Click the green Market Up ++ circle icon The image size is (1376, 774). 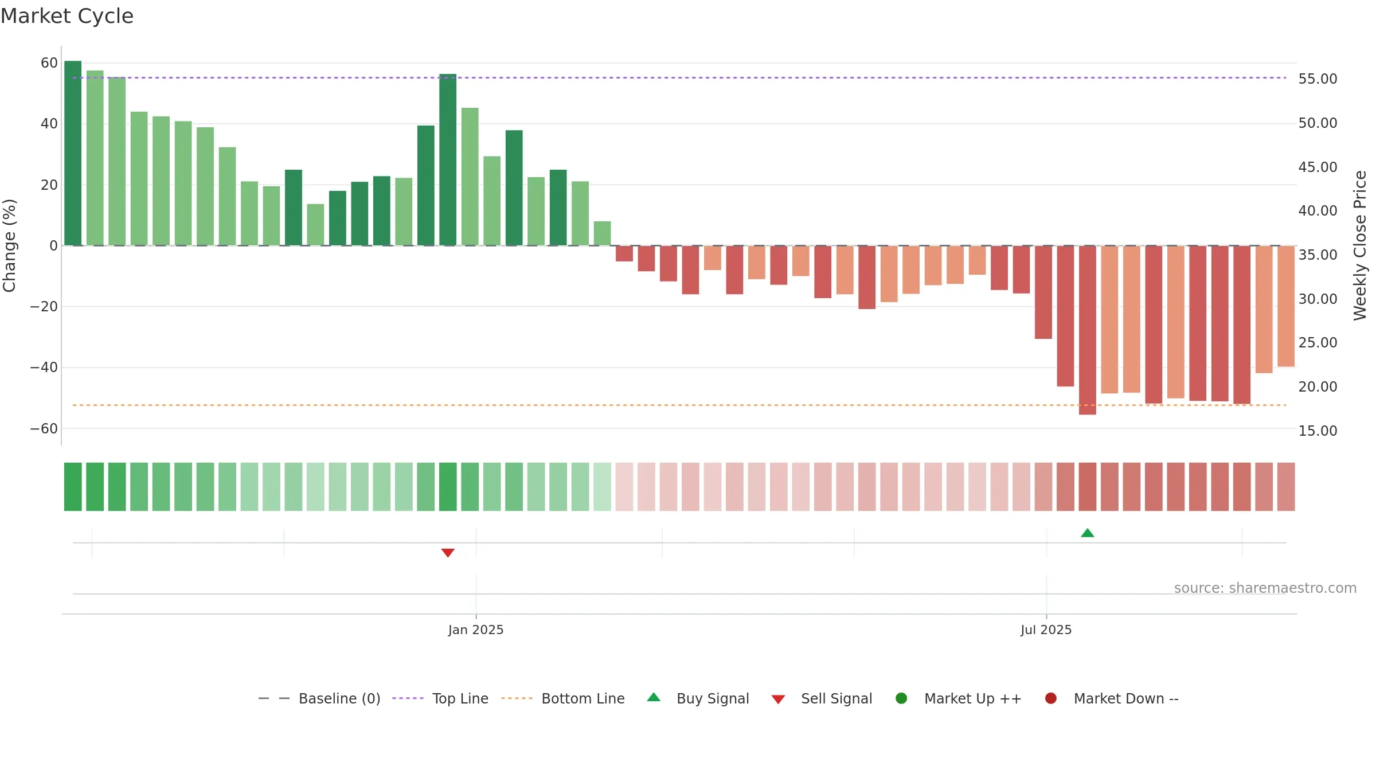click(901, 698)
